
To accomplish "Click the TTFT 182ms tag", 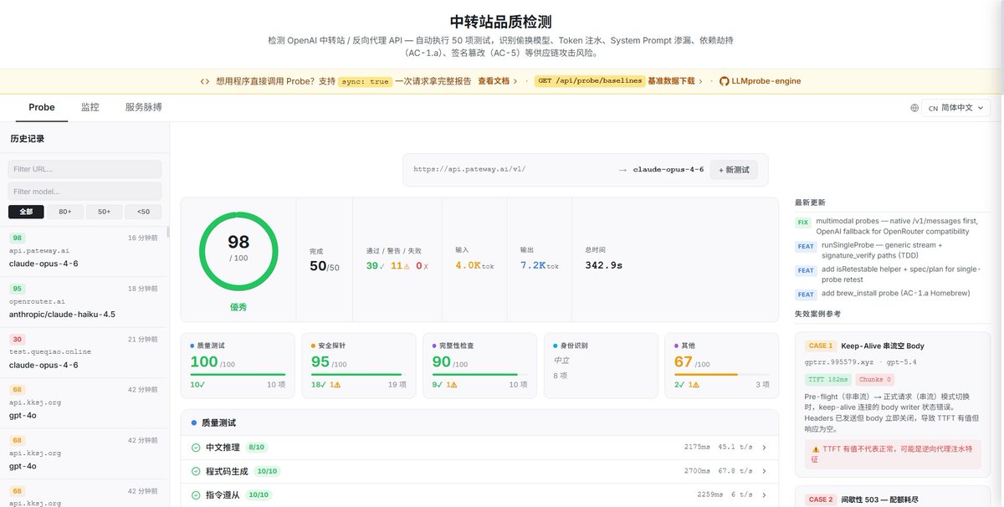I will 827,380.
